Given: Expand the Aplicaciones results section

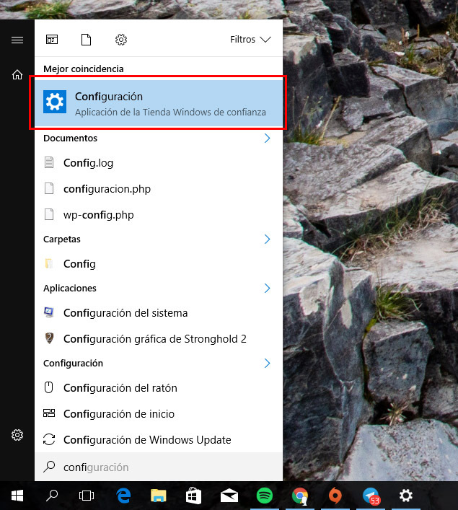Looking at the screenshot, I should click(x=267, y=288).
